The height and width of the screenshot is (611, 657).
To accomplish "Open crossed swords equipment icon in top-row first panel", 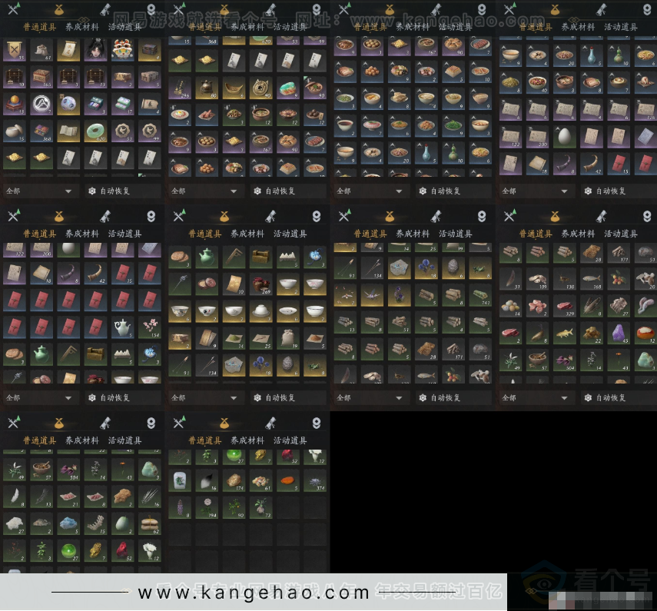I will (14, 8).
